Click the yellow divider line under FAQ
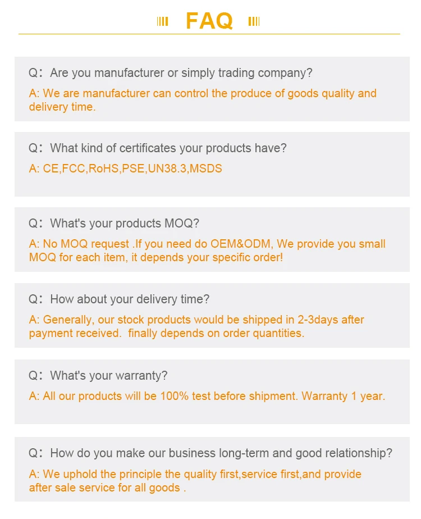This screenshot has width=421, height=519. [x=209, y=34]
